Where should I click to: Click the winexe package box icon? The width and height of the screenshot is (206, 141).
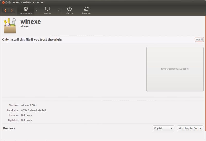pyautogui.click(x=10, y=26)
